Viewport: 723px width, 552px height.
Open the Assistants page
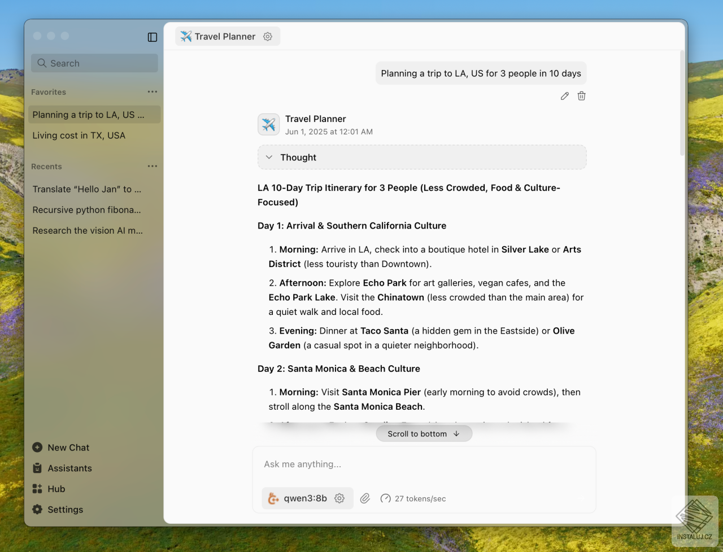(x=62, y=468)
